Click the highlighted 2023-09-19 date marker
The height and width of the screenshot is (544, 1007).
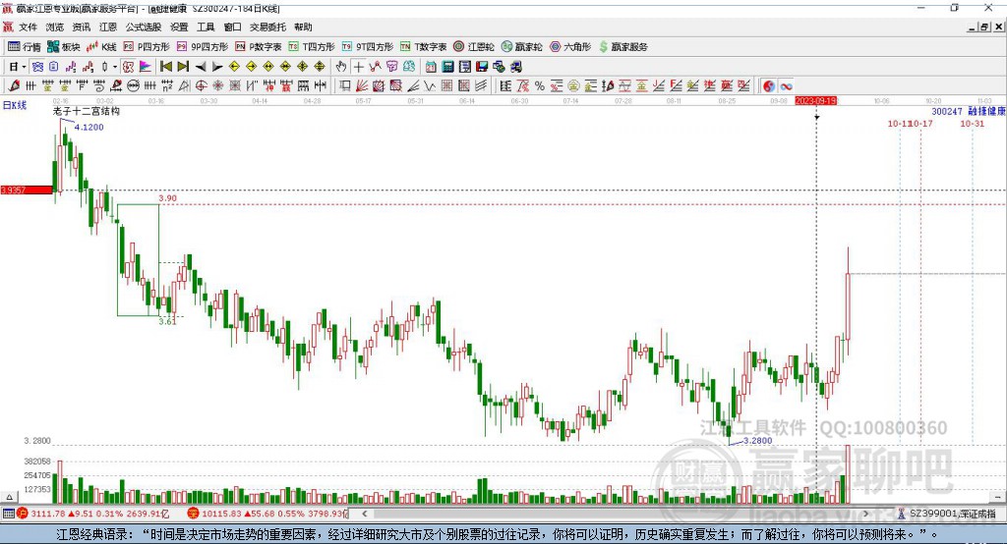815,101
